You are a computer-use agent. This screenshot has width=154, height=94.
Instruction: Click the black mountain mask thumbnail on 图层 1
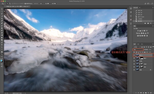[x=141, y=58]
